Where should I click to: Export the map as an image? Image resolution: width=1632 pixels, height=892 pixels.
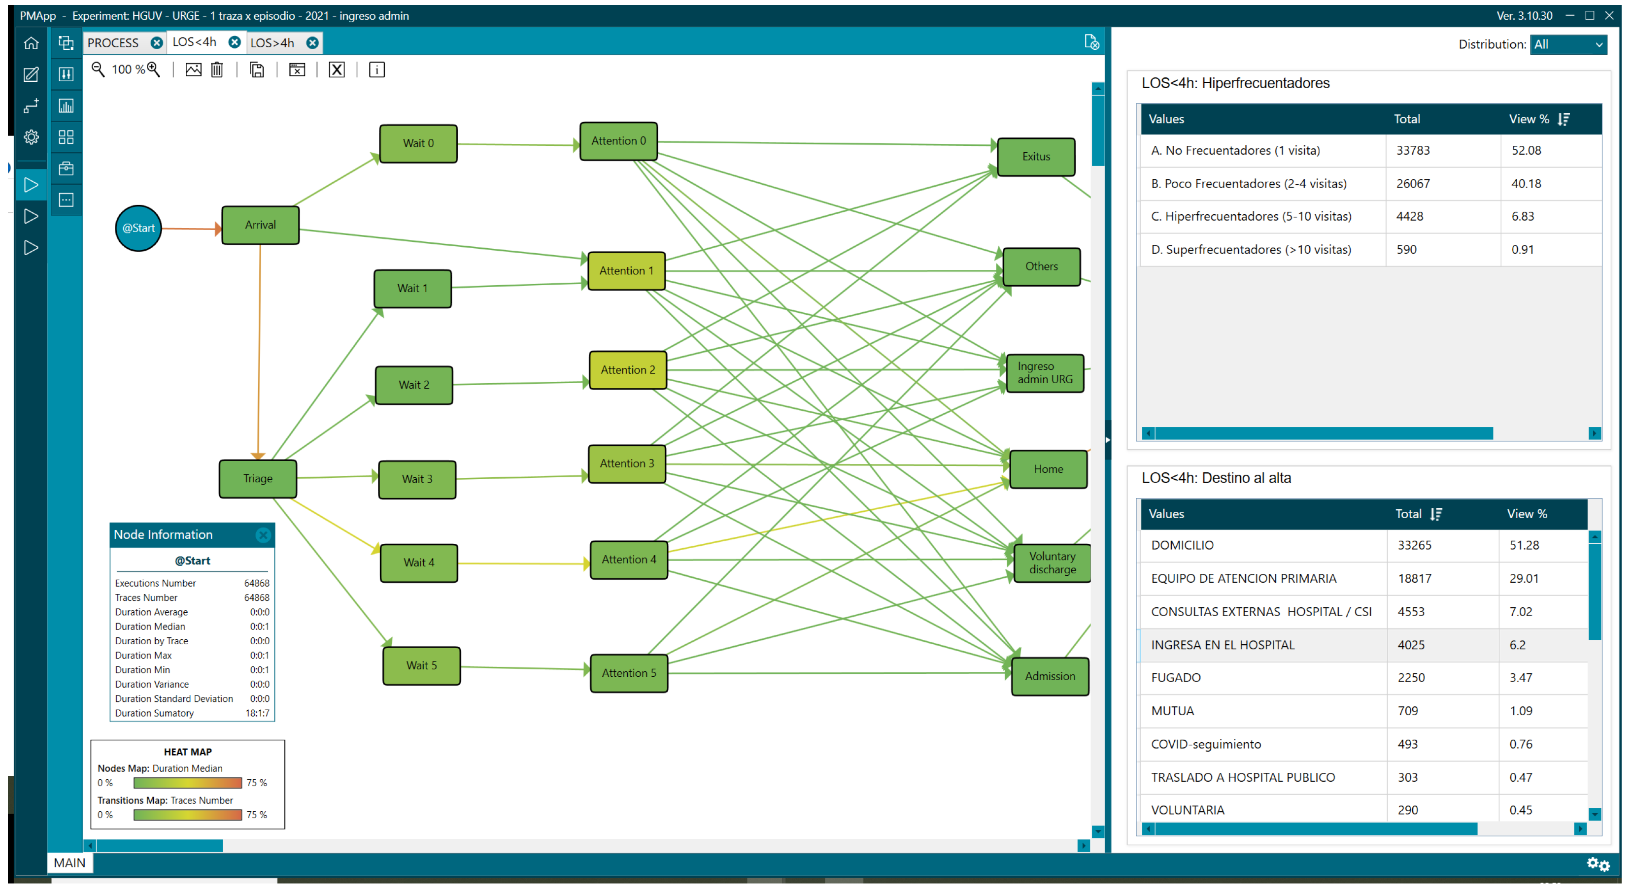click(193, 69)
